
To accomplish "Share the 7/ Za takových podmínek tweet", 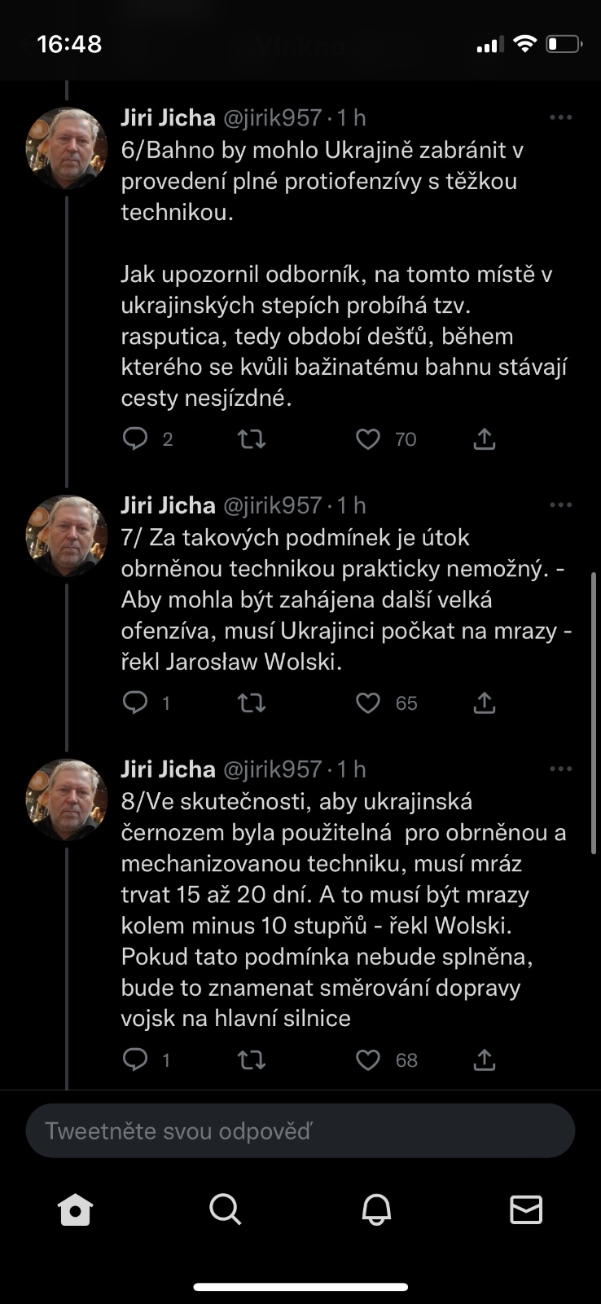I will 485,703.
